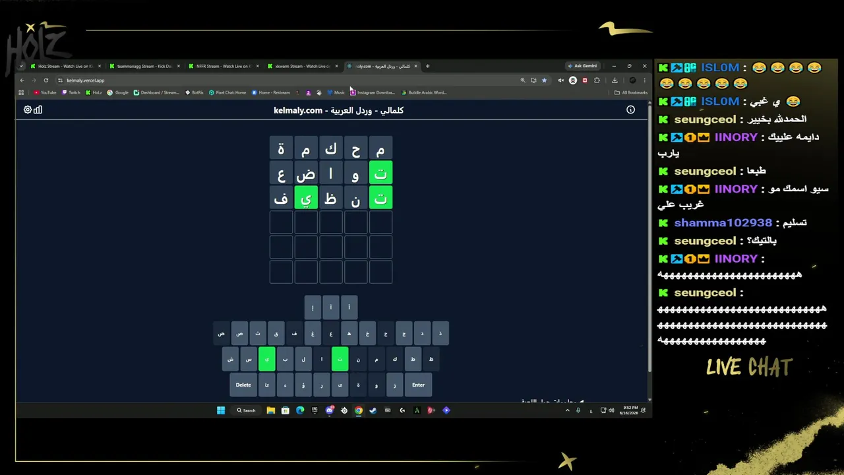Open the Dashboard / Stream bookmark
Screen dimensions: 844x475
point(156,92)
